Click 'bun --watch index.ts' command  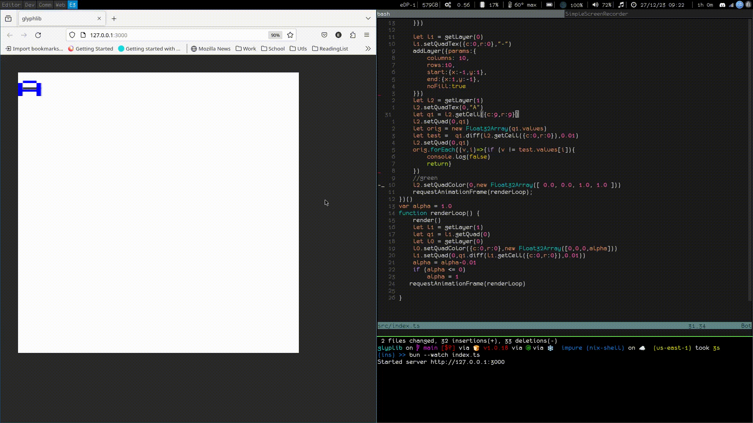444,355
